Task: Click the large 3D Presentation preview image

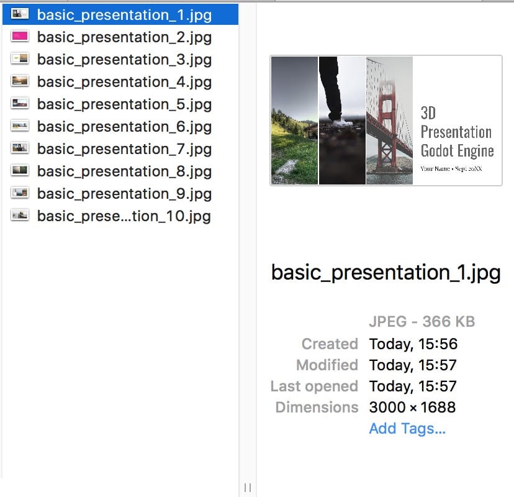Action: tap(386, 121)
